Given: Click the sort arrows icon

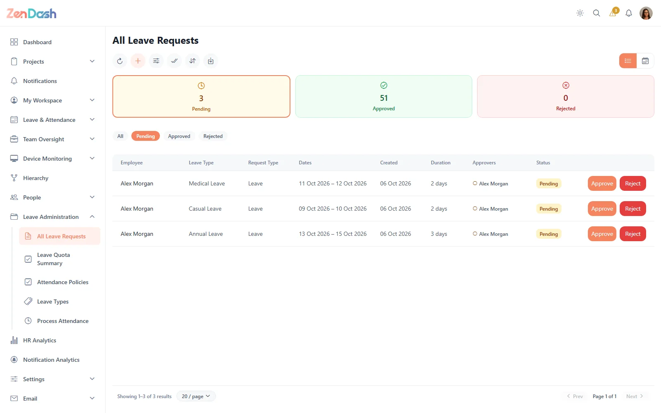Looking at the screenshot, I should coord(193,61).
